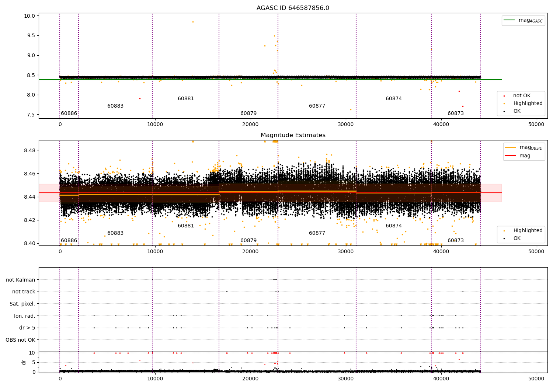Click the 'dr' y-axis label
The width and height of the screenshot is (553, 387).
click(24, 362)
